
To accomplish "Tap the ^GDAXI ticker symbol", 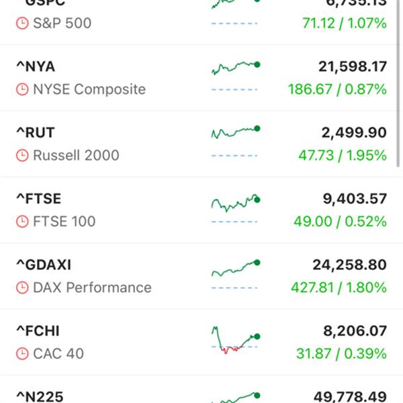I will (x=42, y=265).
